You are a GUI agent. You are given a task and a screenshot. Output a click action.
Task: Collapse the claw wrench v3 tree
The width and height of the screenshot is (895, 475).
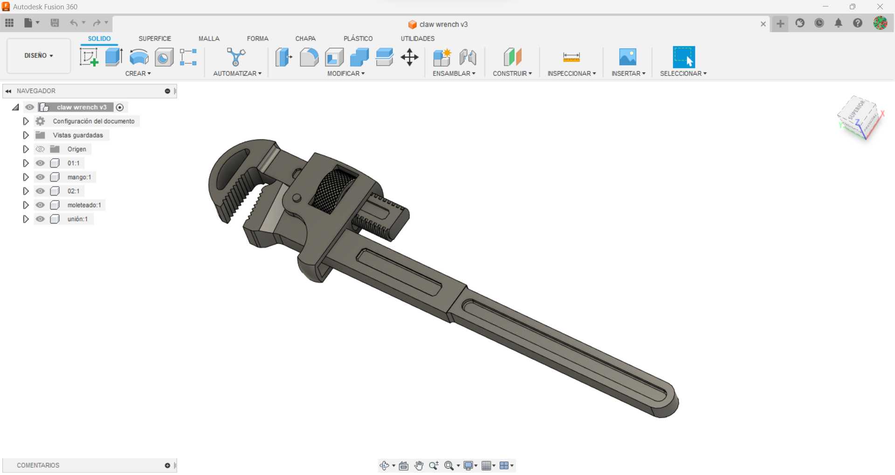tap(15, 107)
